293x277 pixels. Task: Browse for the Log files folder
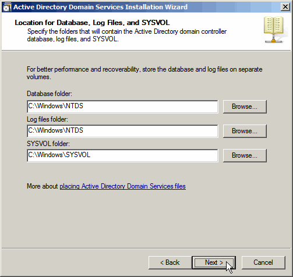245,131
